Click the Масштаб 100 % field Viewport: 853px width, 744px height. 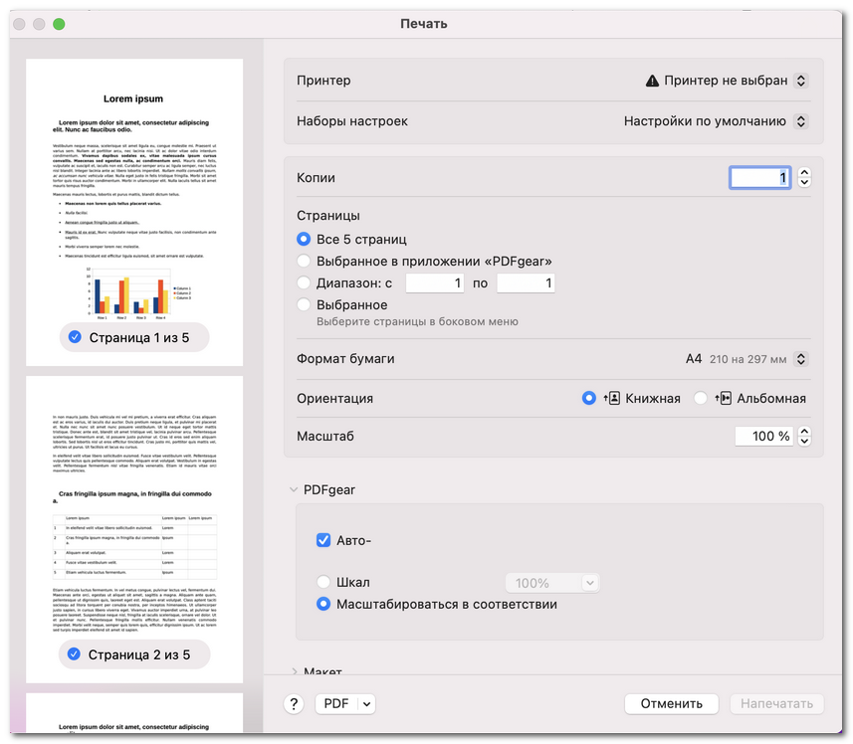point(763,436)
